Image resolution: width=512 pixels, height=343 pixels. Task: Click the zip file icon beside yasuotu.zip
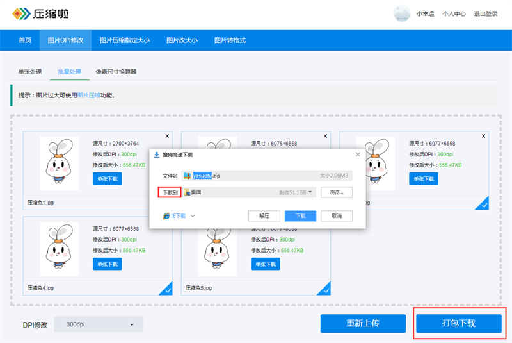[x=187, y=176]
